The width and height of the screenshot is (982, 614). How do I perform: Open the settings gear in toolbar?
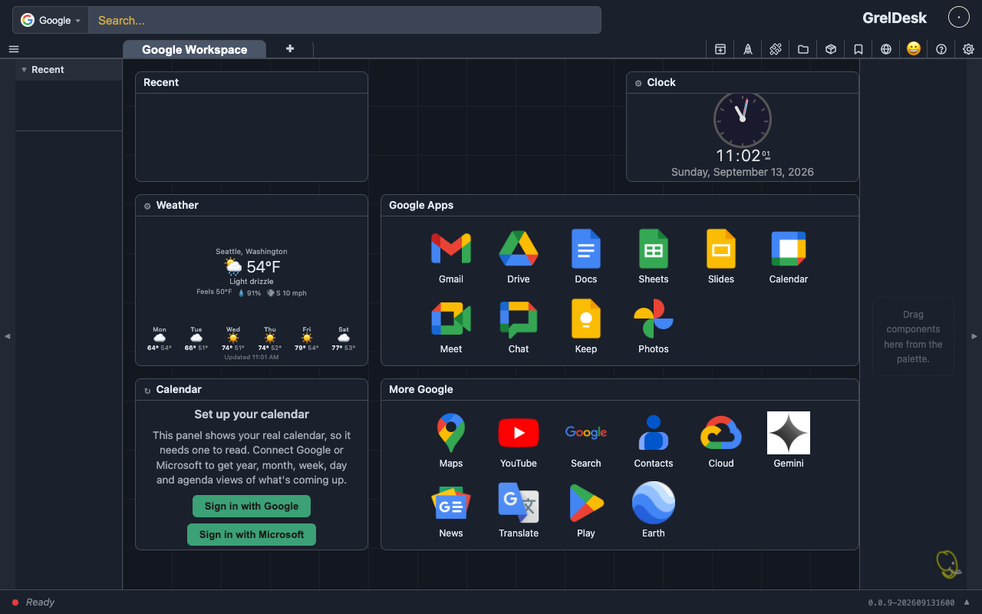[969, 49]
